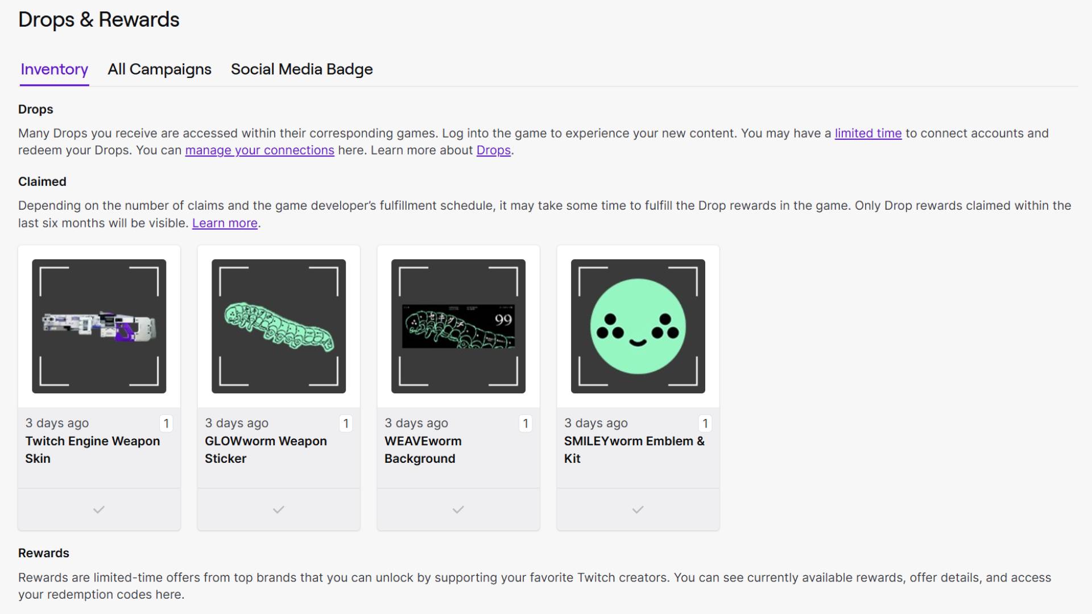Image resolution: width=1092 pixels, height=614 pixels.
Task: Open the Twitch Engine Weapon Skin thumbnail
Action: pyautogui.click(x=98, y=327)
